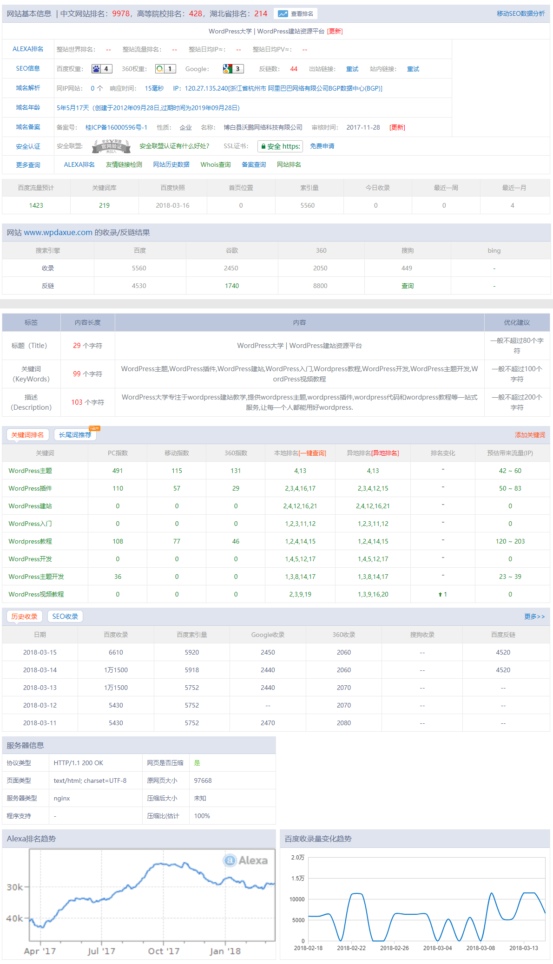553x964 pixels.
Task: Click keyword library count 219
Action: coord(104,205)
